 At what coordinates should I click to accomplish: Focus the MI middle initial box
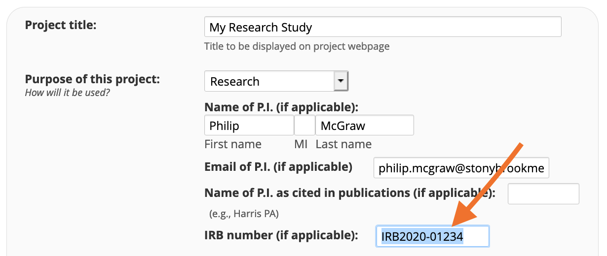[304, 126]
